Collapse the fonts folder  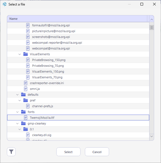click(x=17, y=112)
